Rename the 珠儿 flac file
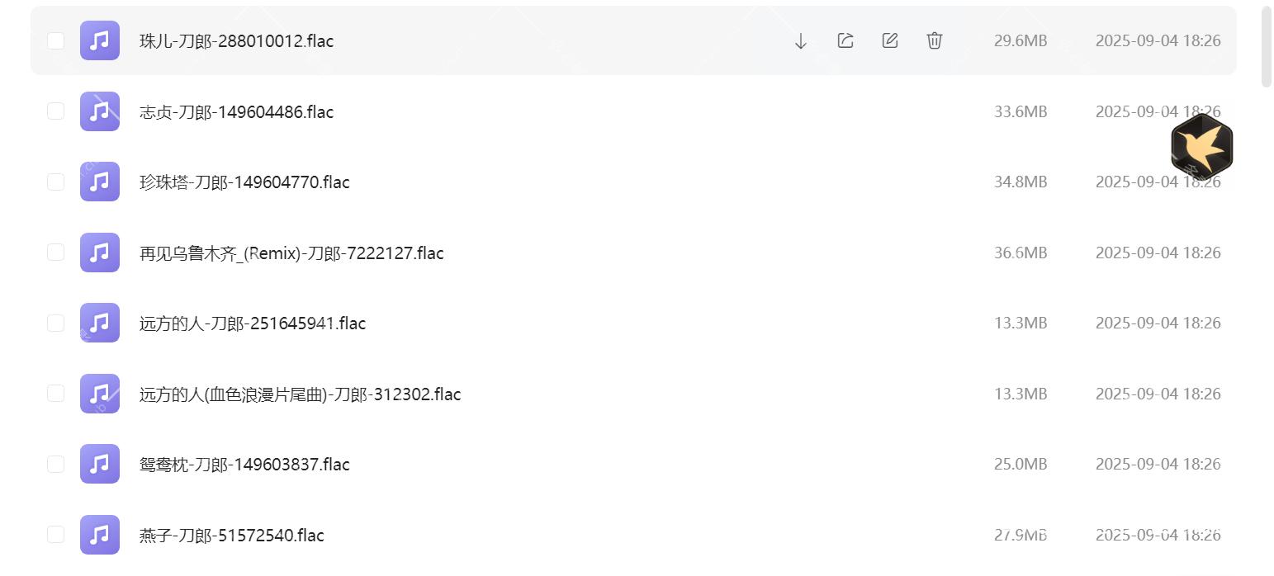This screenshot has width=1274, height=576. pos(889,40)
